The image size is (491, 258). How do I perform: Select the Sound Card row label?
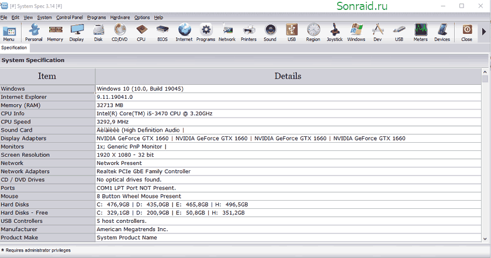(16, 130)
